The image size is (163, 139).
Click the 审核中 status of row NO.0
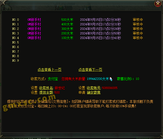tap(138, 20)
